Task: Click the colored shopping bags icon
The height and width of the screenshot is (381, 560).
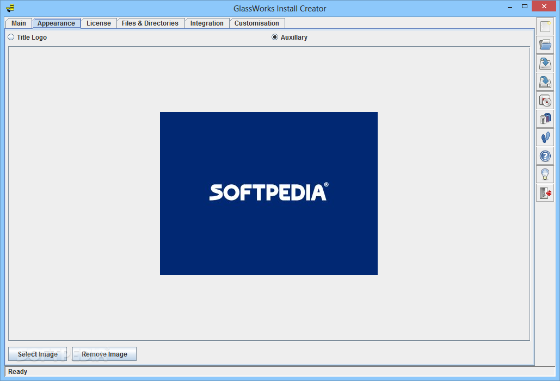Action: coord(545,119)
